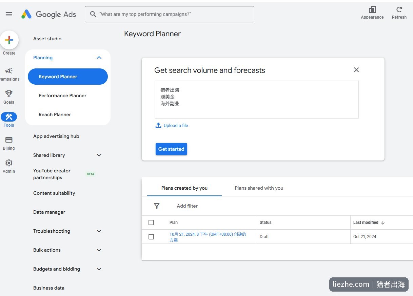Focus the top search box
The height and width of the screenshot is (296, 413).
pos(170,14)
